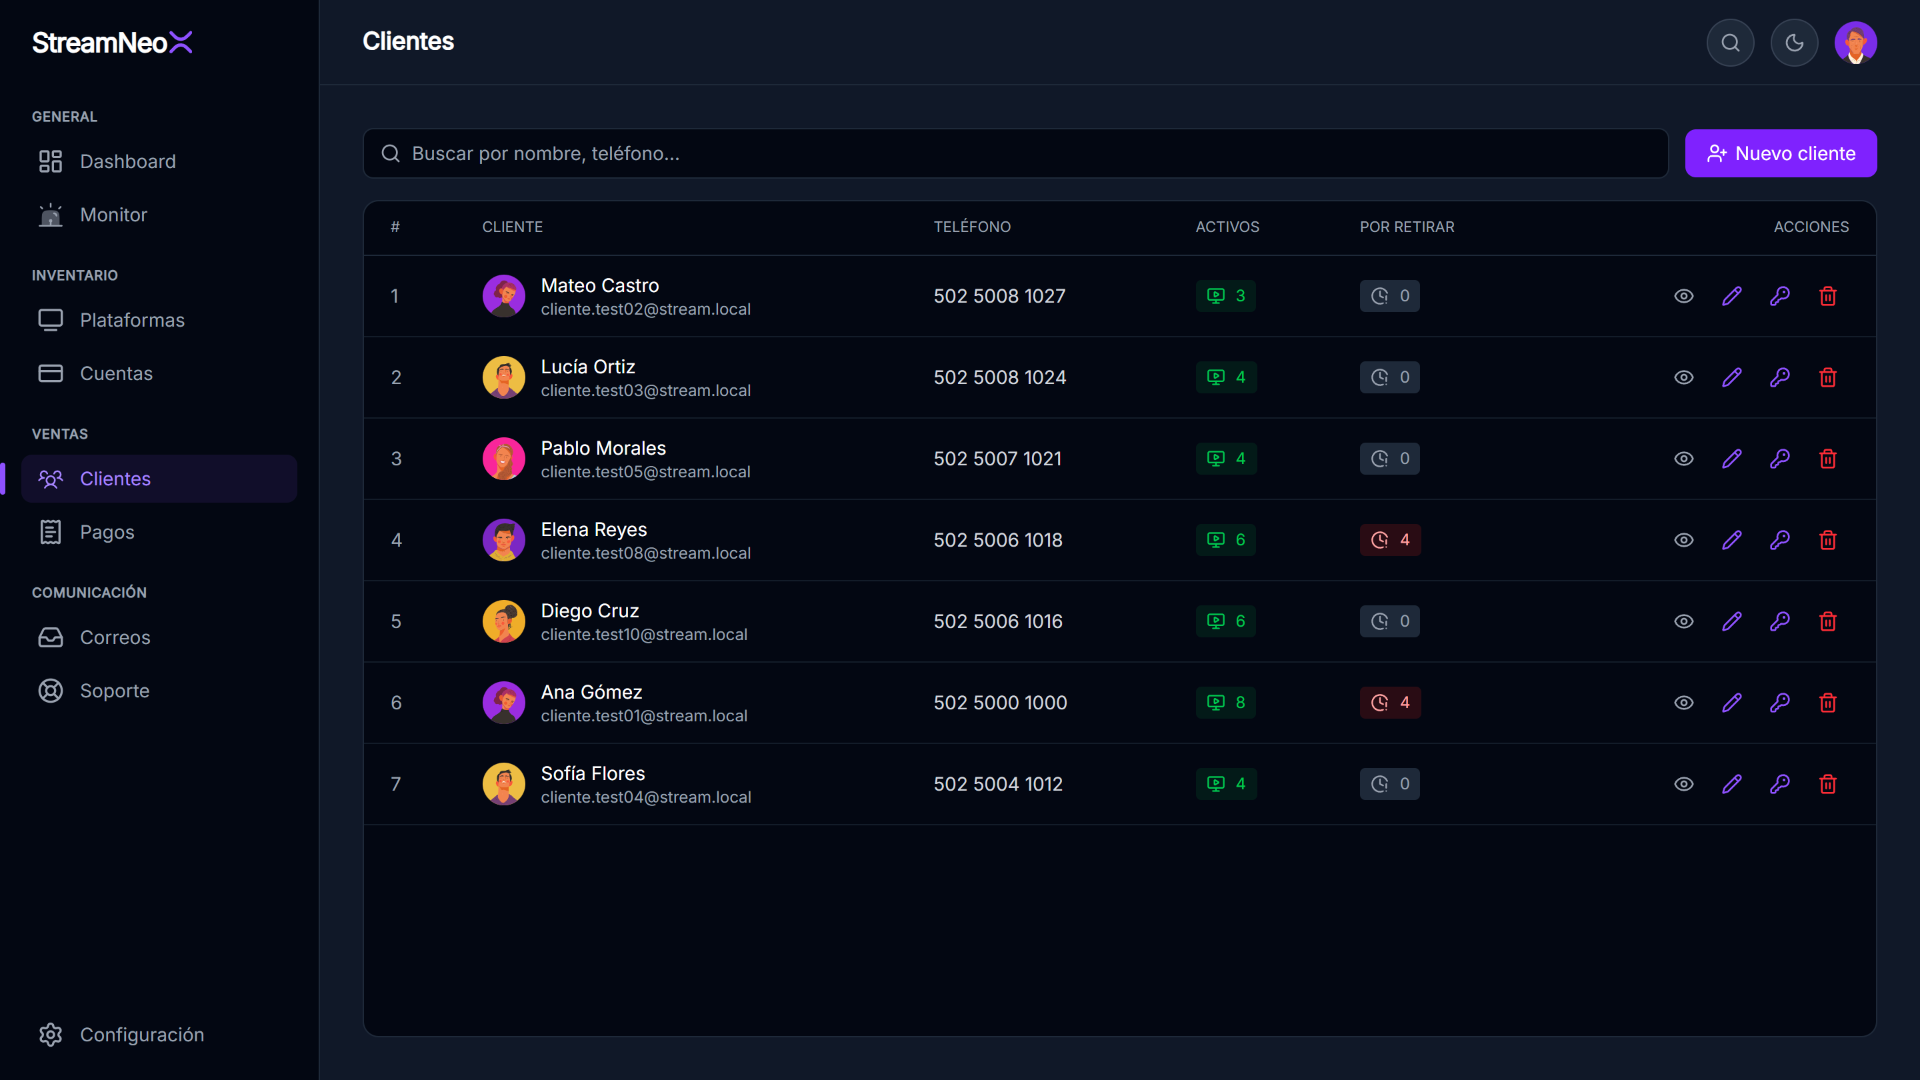Image resolution: width=1920 pixels, height=1080 pixels.
Task: Toggle dark mode with the moon icon
Action: click(x=1794, y=43)
